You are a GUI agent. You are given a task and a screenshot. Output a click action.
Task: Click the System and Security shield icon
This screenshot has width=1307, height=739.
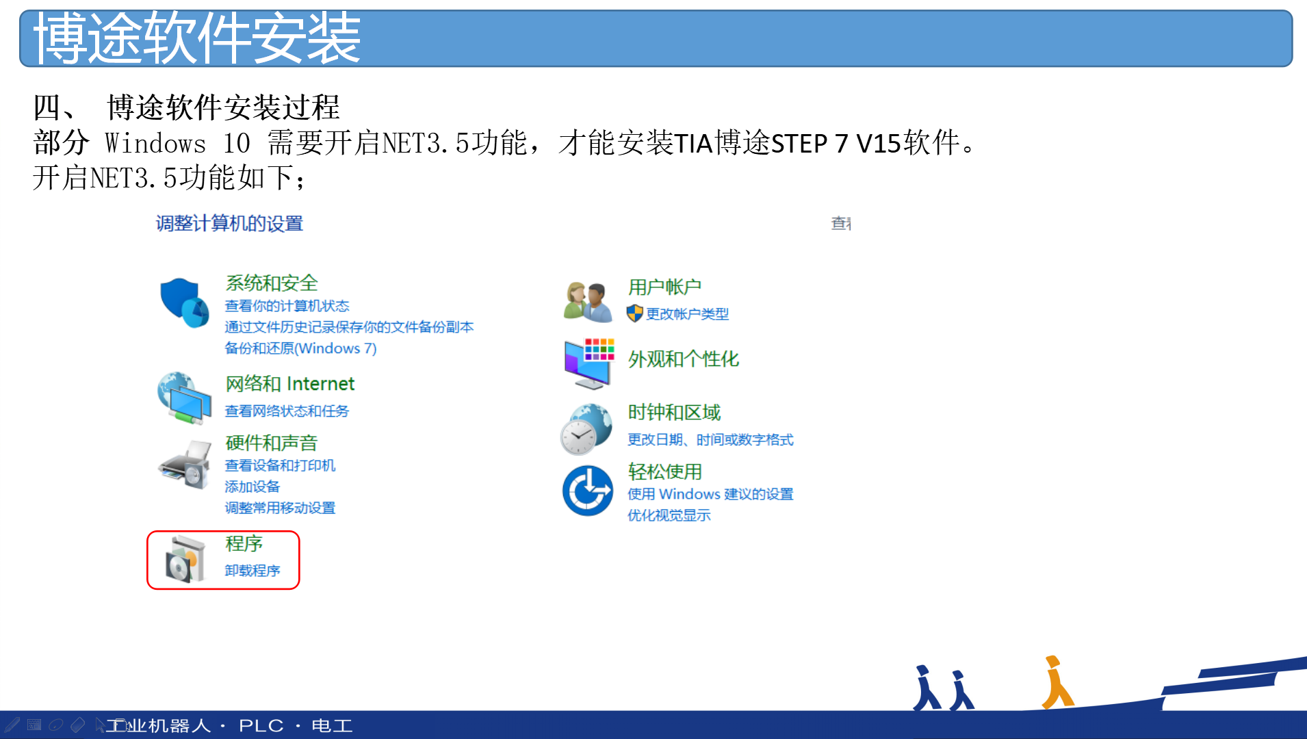(184, 302)
